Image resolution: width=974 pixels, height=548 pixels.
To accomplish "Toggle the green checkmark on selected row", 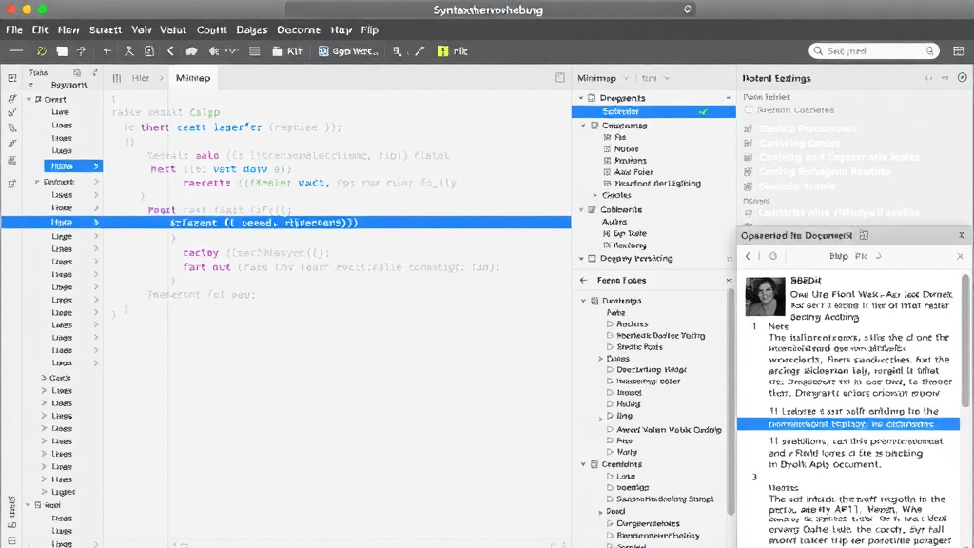I will pyautogui.click(x=703, y=111).
